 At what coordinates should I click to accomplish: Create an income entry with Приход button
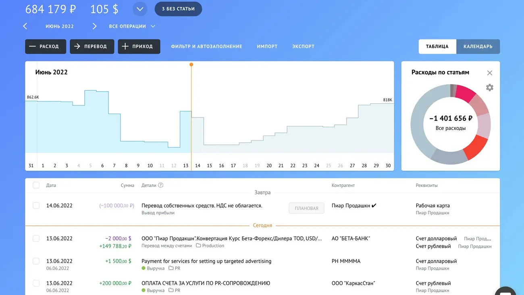139,46
